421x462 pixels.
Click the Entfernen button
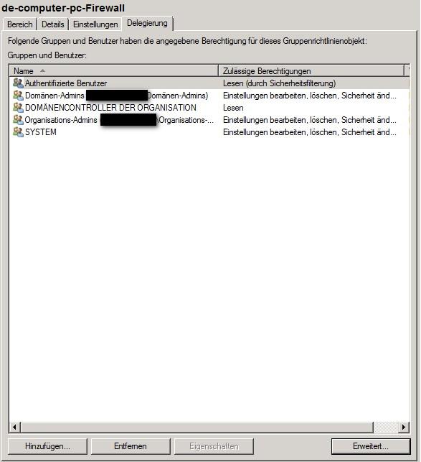tap(131, 446)
